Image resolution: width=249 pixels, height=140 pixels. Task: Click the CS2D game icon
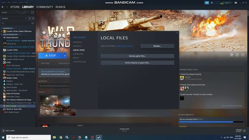tap(4, 62)
